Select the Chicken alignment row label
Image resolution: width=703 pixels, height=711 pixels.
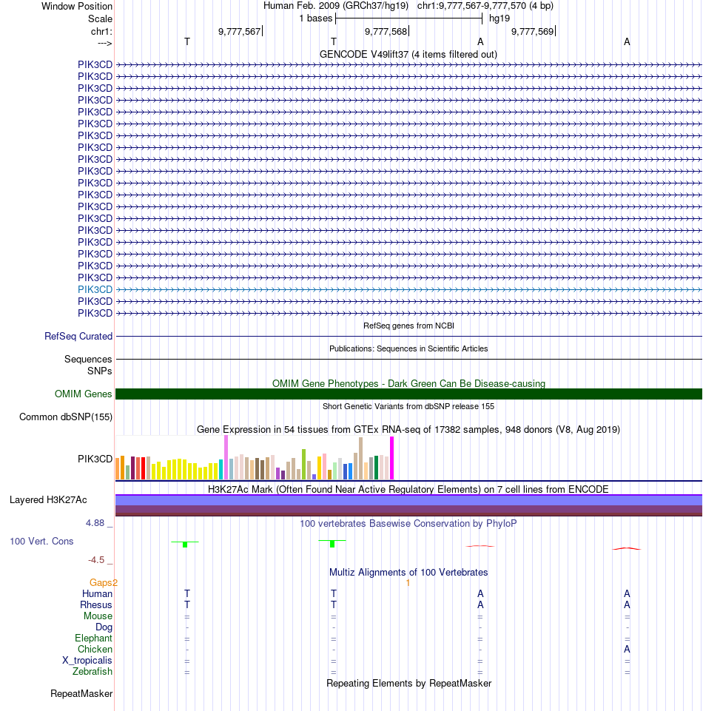[x=95, y=650]
